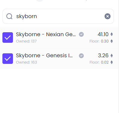Click the 'Floor: 0.02' price text
Viewport: 119px width, 113px height.
pyautogui.click(x=99, y=62)
